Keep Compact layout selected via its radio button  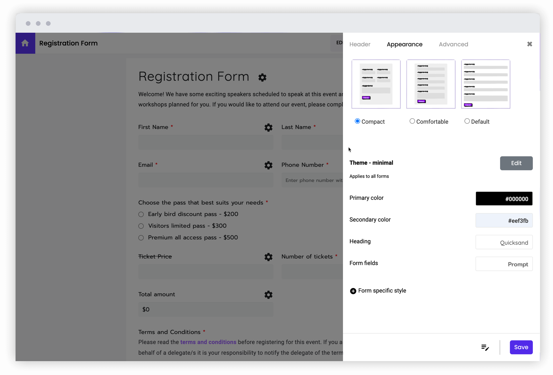point(357,121)
